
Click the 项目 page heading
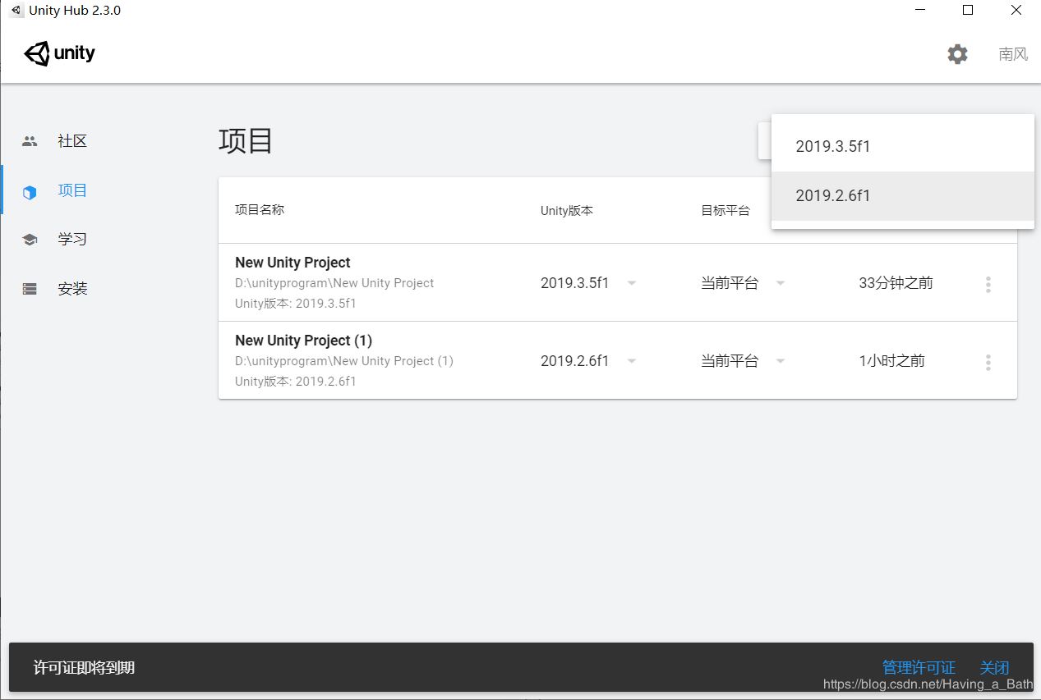[246, 140]
